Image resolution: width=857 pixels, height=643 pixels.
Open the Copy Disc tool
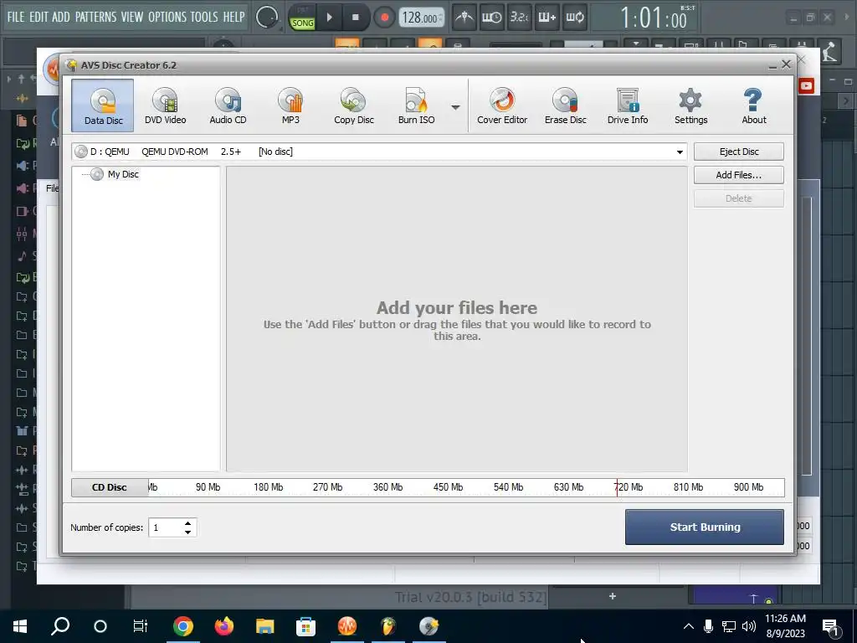tap(354, 106)
